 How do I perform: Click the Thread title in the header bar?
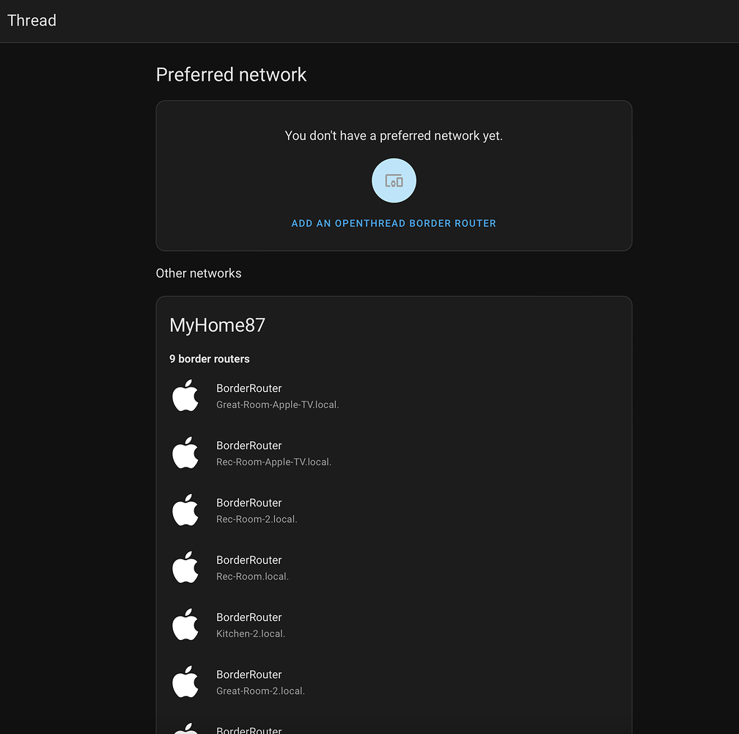click(x=32, y=21)
